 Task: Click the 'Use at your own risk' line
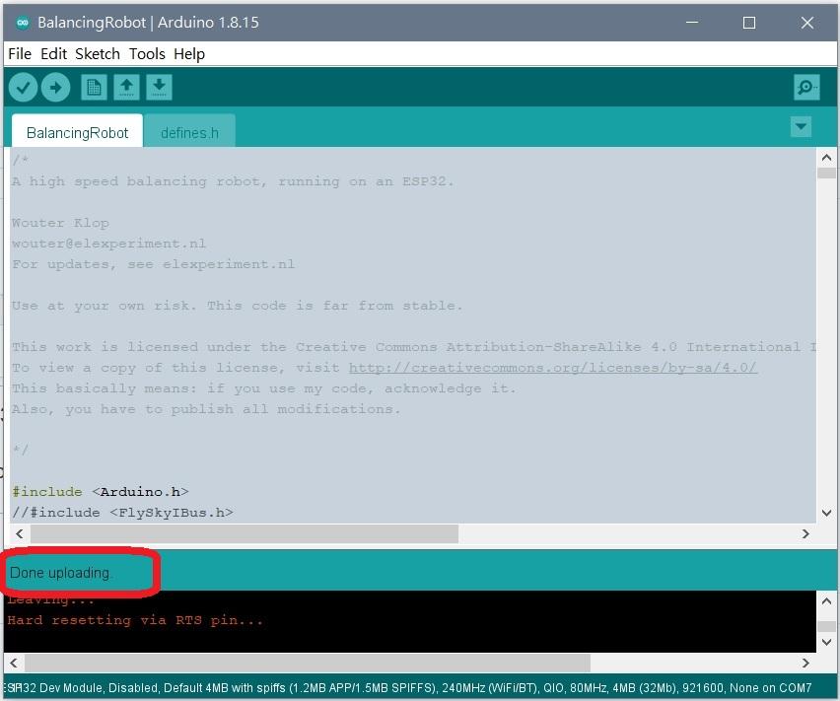(x=237, y=306)
